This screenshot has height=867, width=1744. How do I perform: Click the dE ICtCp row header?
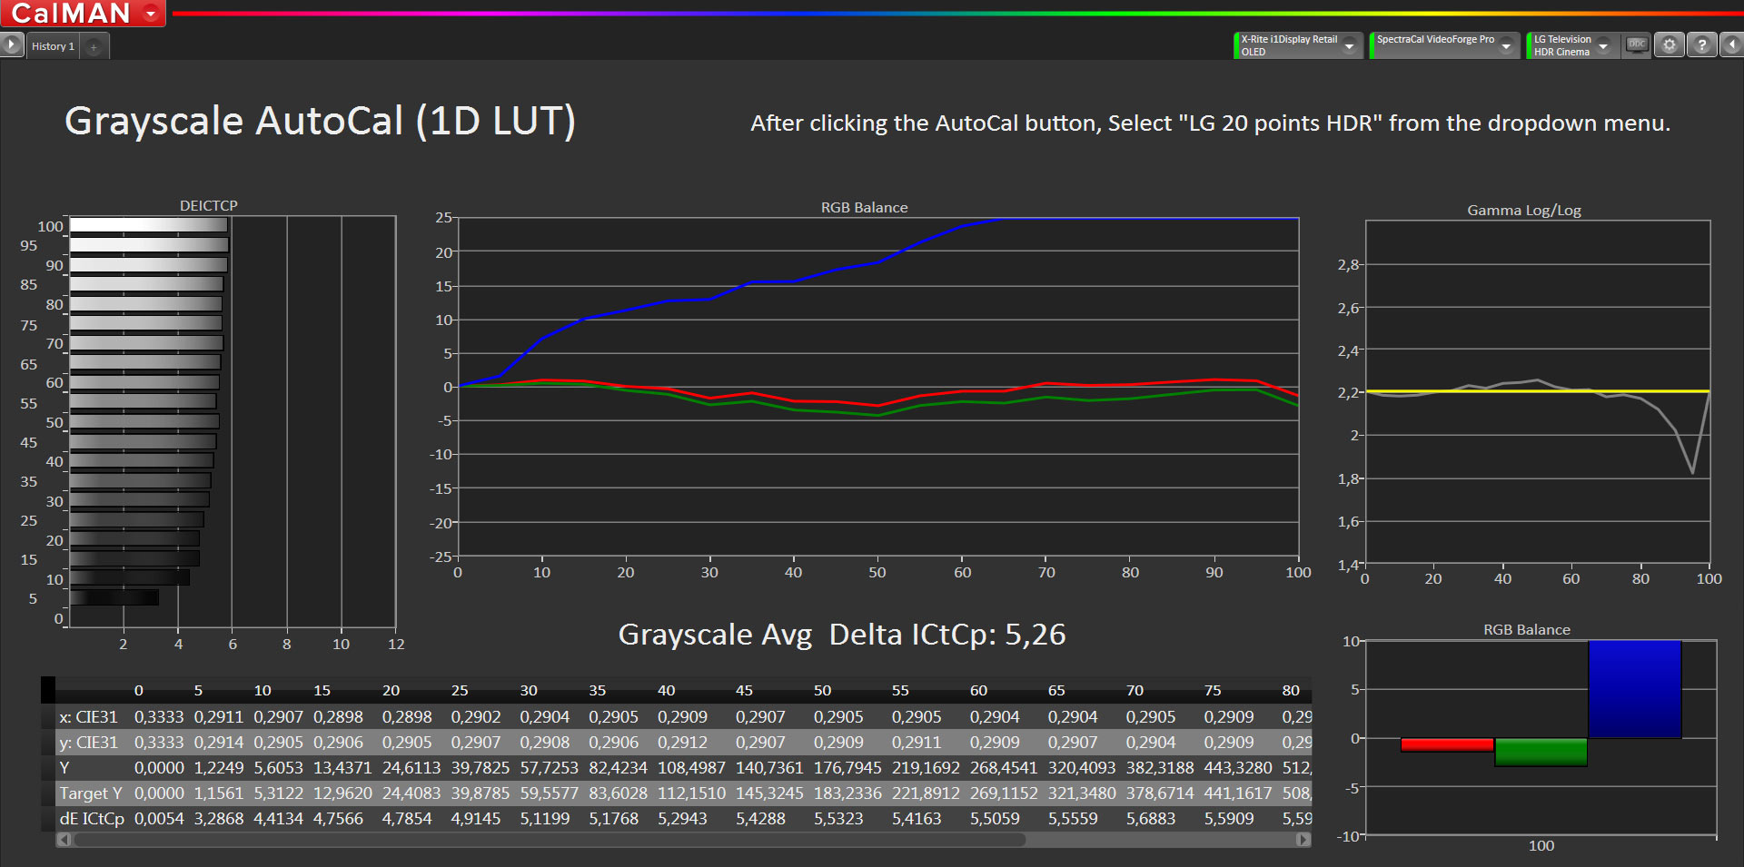(92, 818)
